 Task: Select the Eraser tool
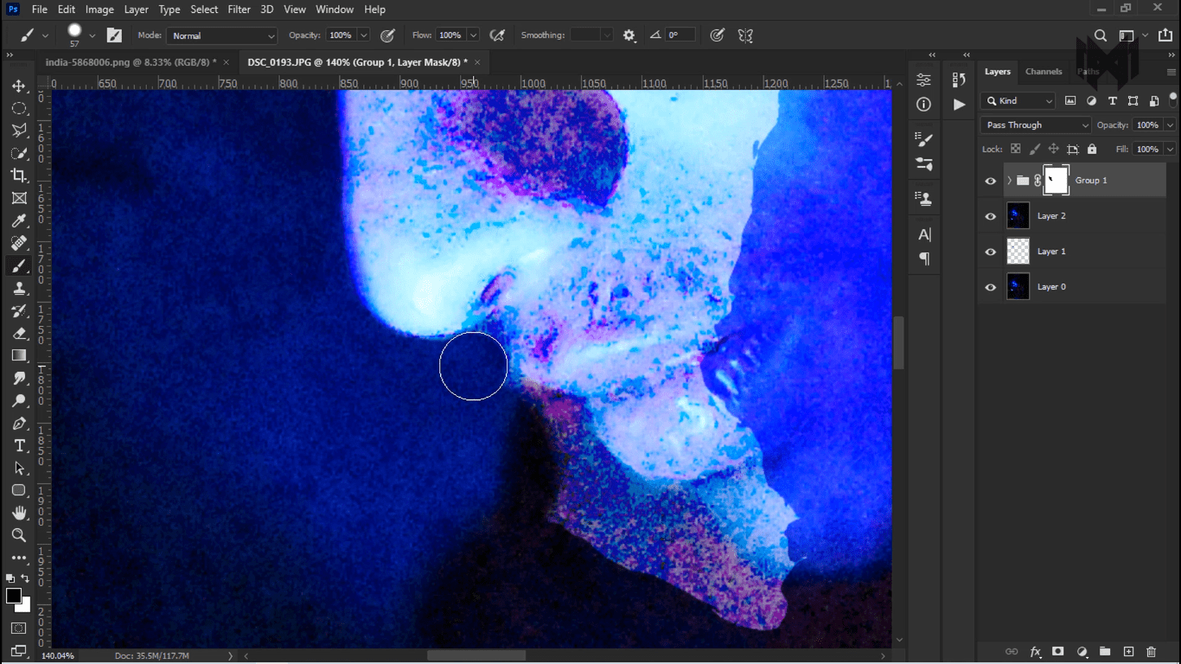click(x=18, y=334)
